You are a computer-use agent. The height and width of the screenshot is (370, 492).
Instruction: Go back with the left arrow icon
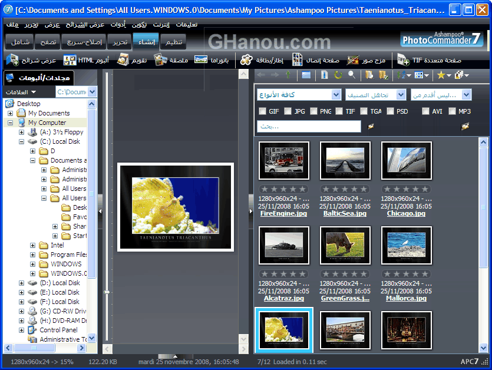[261, 75]
